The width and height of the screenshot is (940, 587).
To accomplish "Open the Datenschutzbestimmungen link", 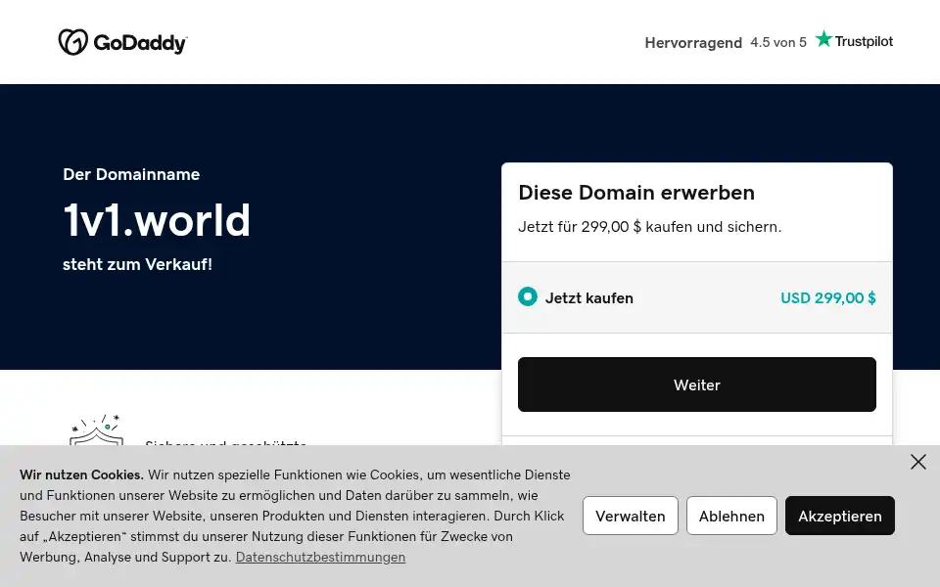I will tap(320, 557).
